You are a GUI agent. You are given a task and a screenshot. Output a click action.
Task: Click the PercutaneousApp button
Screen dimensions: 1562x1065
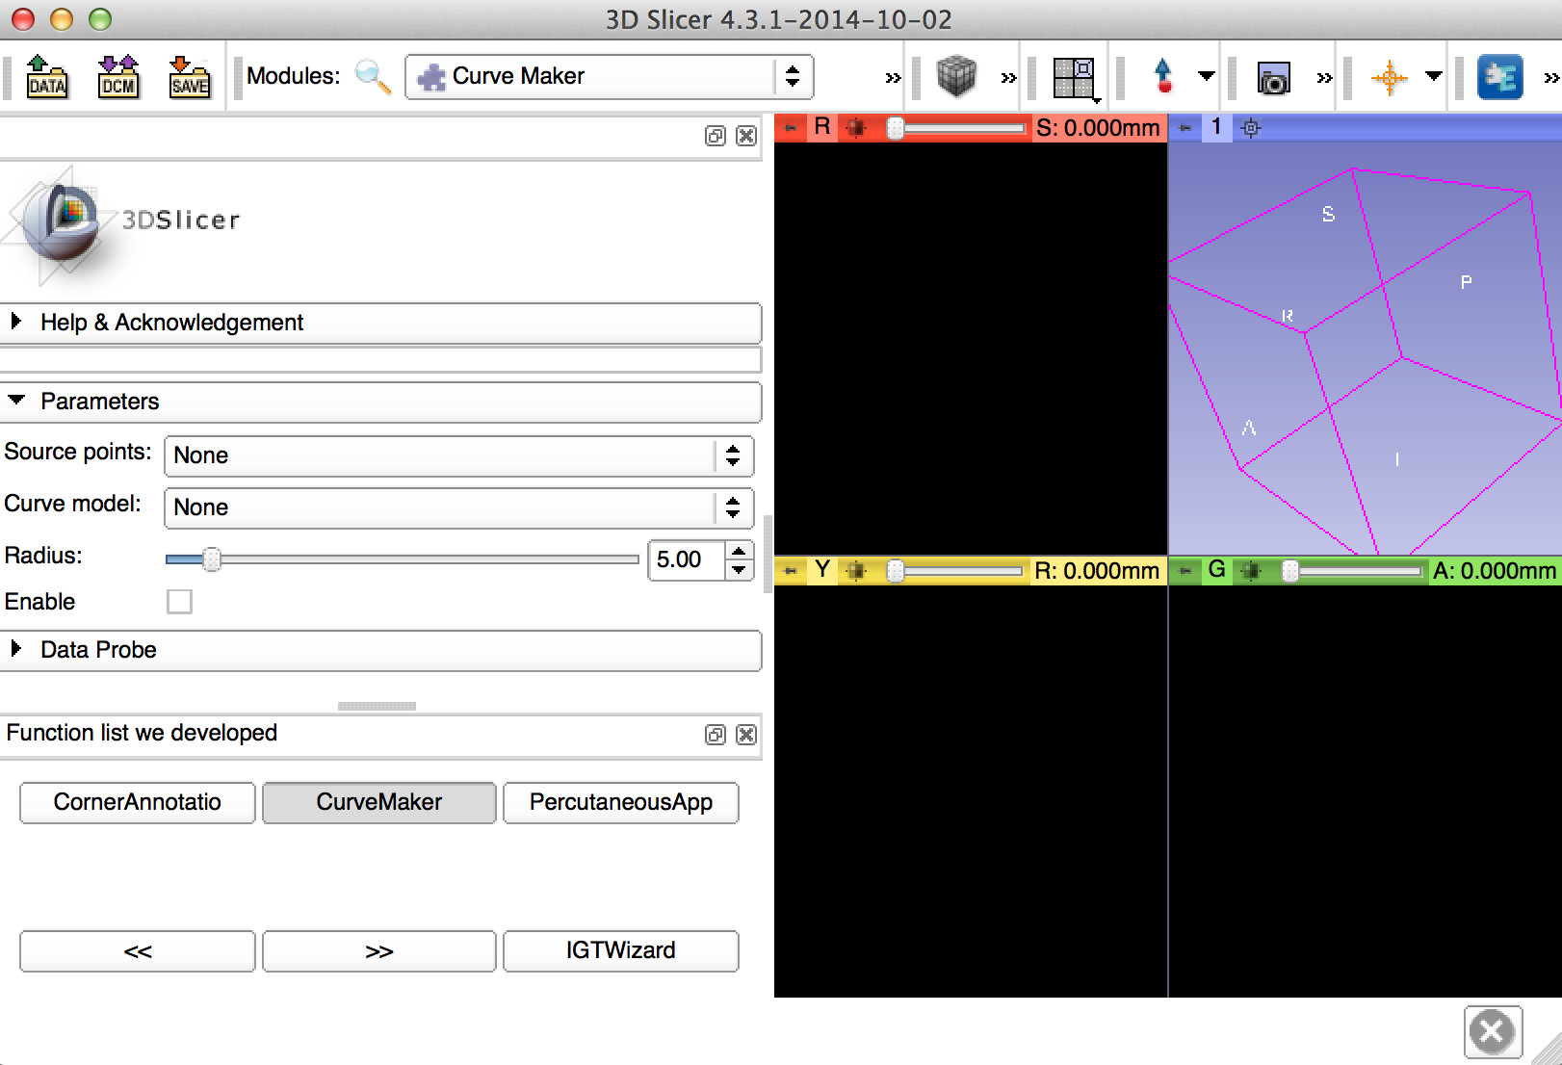[x=620, y=802]
